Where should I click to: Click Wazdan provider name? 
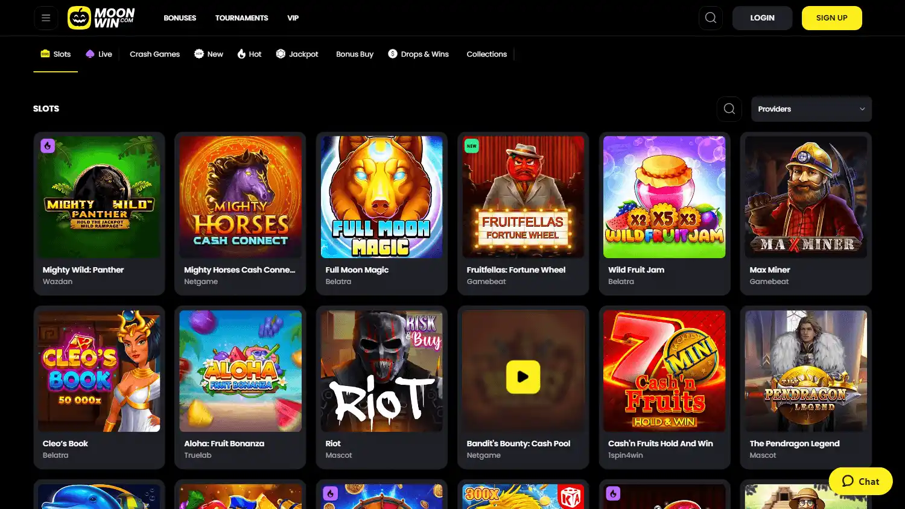[57, 282]
